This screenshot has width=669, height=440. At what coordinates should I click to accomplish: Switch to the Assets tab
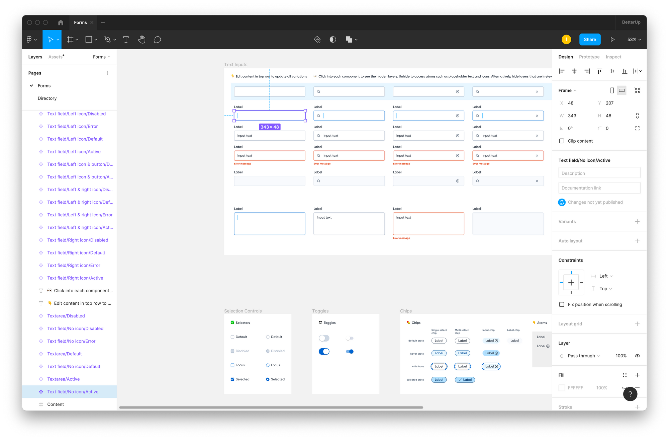56,57
